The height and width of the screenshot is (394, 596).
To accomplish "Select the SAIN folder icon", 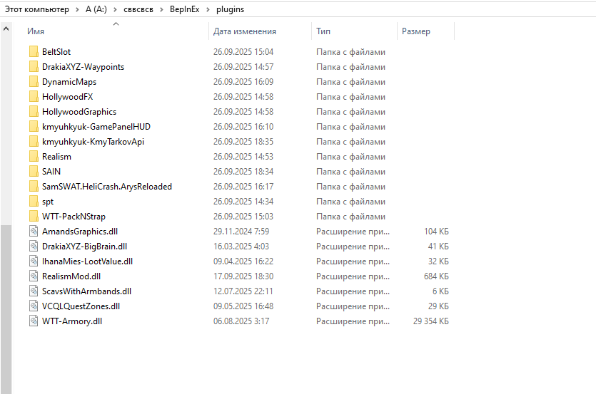I will (34, 172).
